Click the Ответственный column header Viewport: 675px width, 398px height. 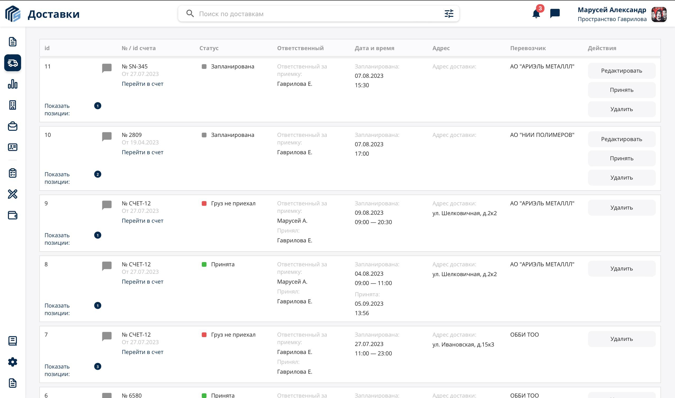(x=300, y=48)
